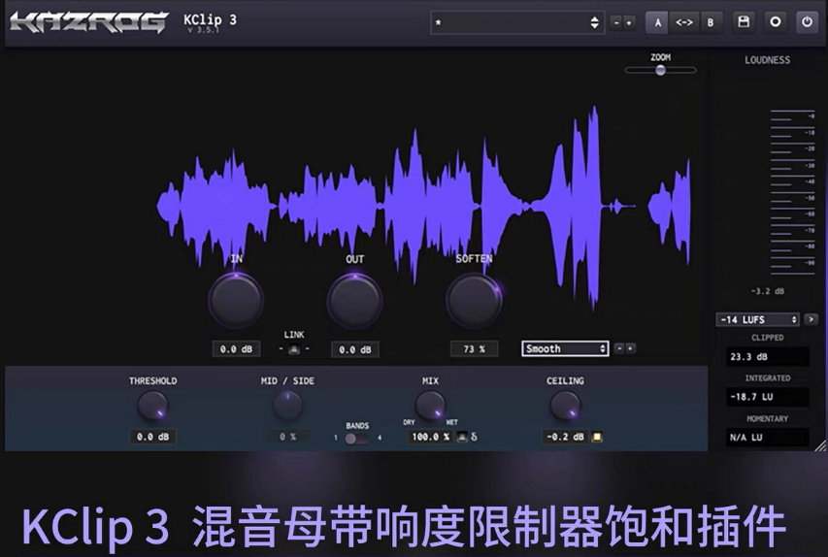This screenshot has height=557, width=828.
Task: Click the MOMENTARY readout N/A LU
Action: pos(767,437)
